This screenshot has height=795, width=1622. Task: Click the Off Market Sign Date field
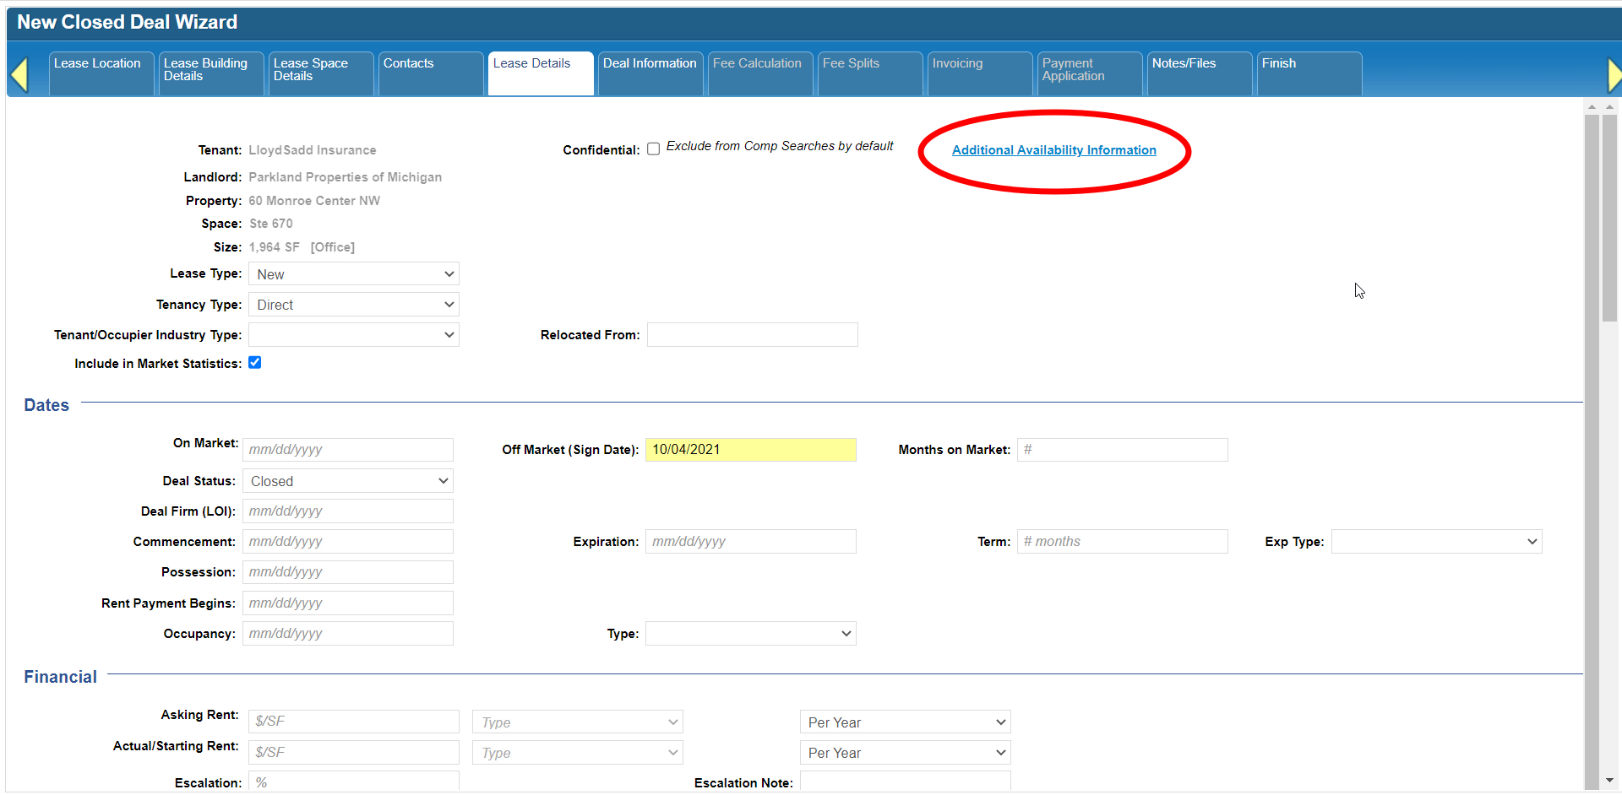(750, 450)
